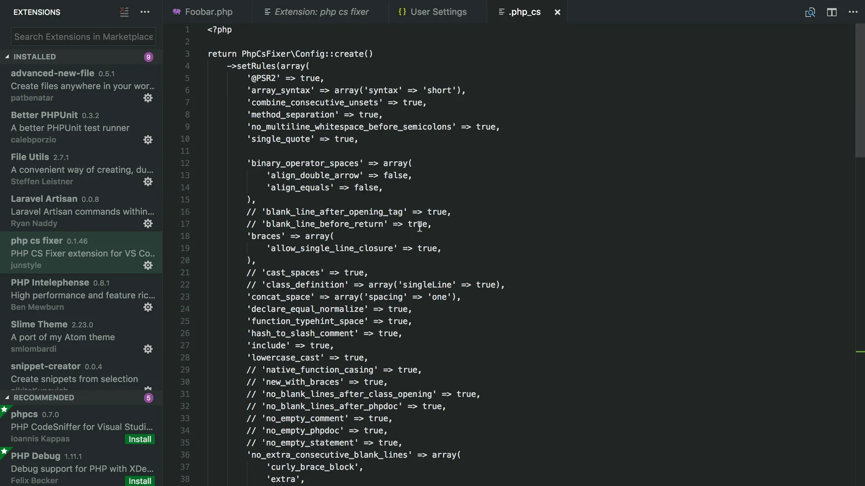Click the Search Extensions in Marketplace field
This screenshot has height=486, width=865.
(x=83, y=37)
